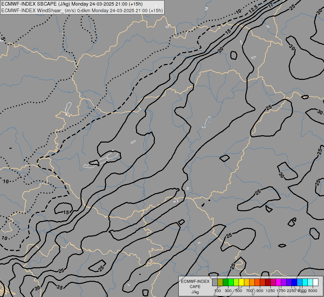
Task: Click the legend value 5000
Action: [313, 291]
